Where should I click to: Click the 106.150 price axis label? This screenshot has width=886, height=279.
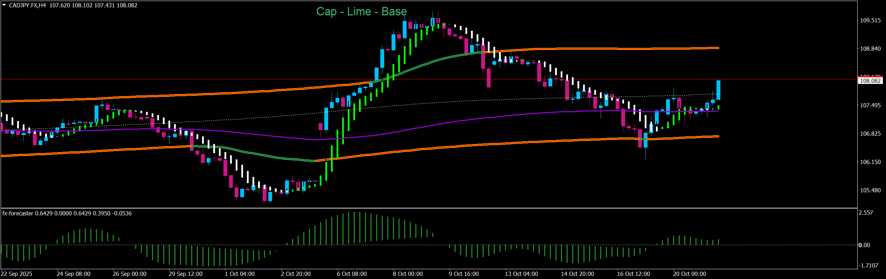click(870, 162)
